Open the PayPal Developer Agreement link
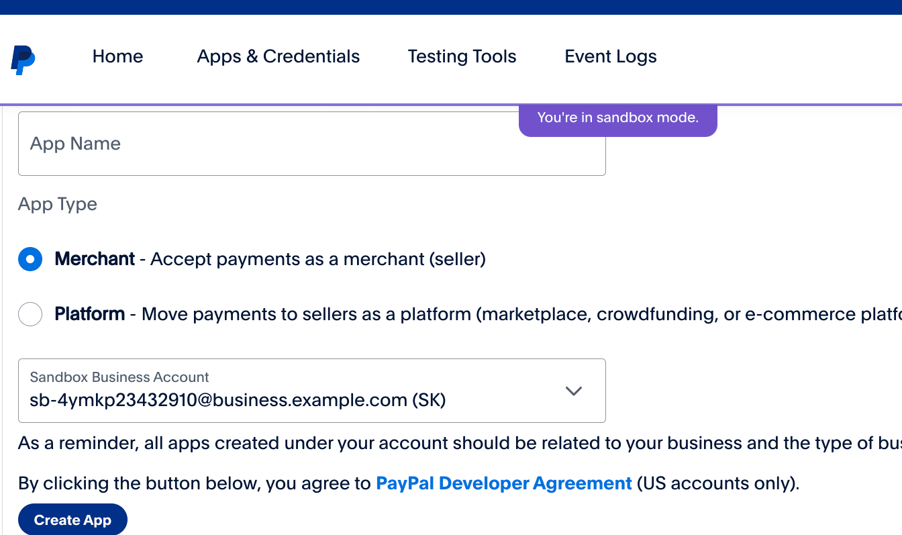This screenshot has width=902, height=535. pos(504,483)
